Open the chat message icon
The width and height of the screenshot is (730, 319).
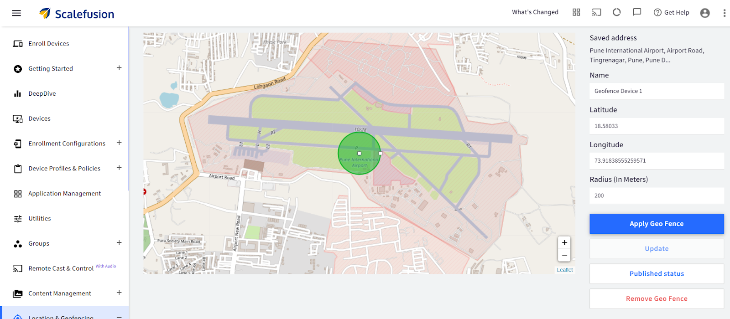(x=637, y=12)
